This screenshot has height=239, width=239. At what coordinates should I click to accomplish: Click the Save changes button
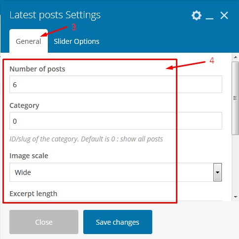(x=118, y=222)
